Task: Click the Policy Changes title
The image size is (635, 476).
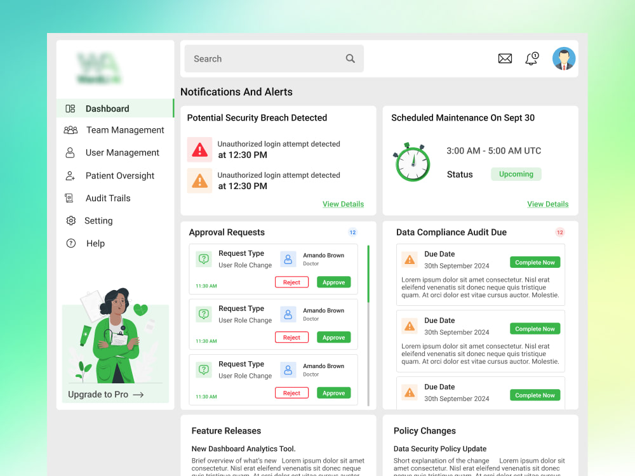Action: (x=424, y=431)
